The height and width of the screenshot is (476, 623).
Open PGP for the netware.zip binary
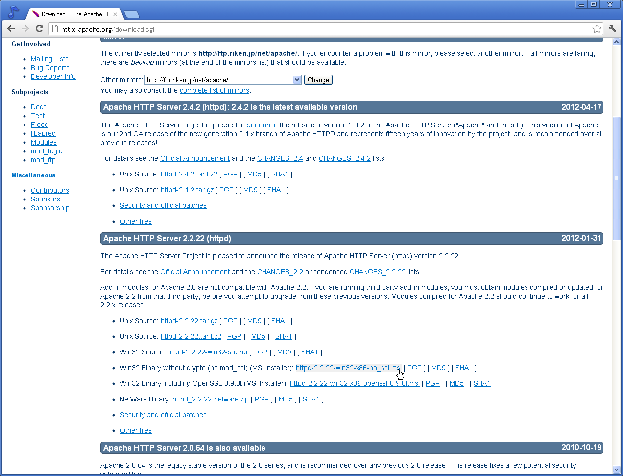click(262, 399)
